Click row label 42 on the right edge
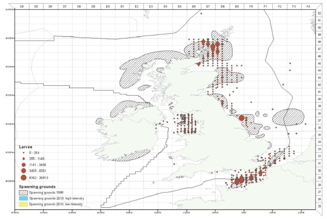 (x=319, y=85)
